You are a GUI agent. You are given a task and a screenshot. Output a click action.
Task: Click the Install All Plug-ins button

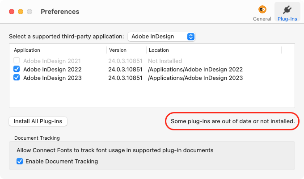tap(38, 121)
